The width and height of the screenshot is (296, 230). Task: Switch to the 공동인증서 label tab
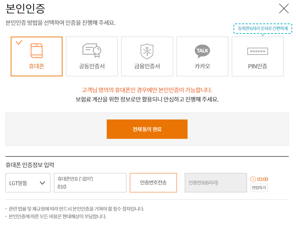[92, 66]
